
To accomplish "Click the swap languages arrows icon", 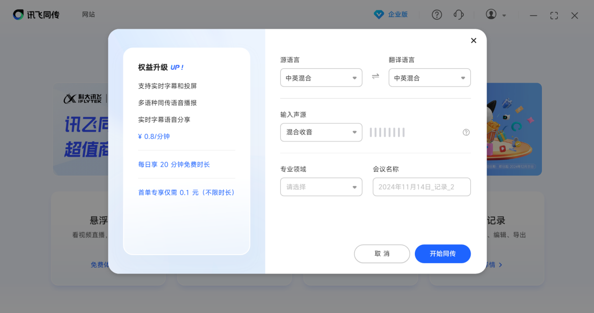I will tap(375, 76).
